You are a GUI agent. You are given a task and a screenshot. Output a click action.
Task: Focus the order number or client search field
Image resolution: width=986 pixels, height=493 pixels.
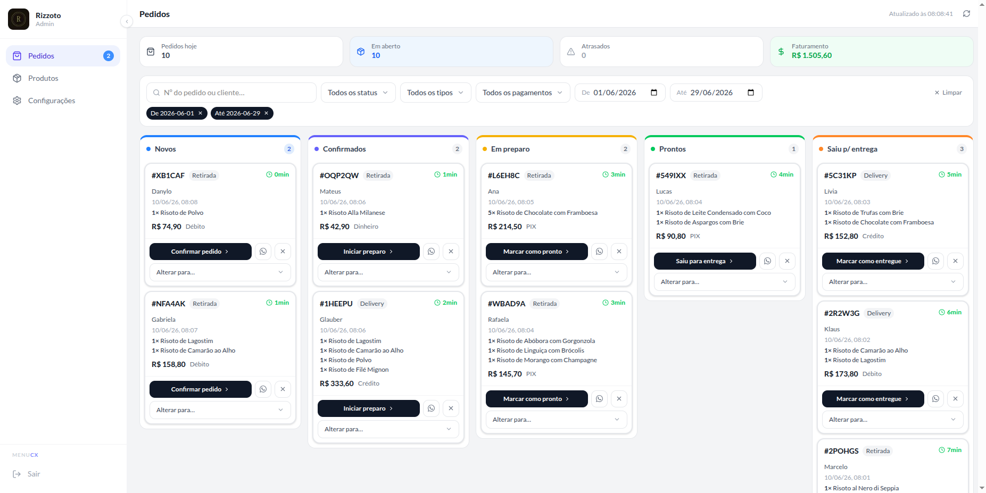coord(231,93)
